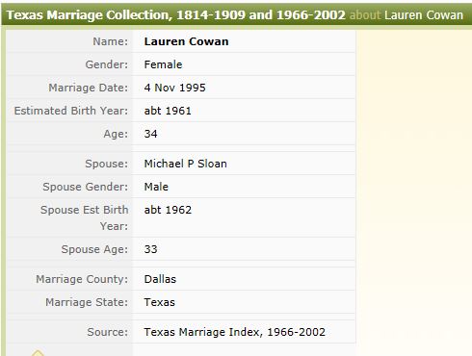The image size is (472, 356).
Task: Click the Source field label
Action: [107, 332]
